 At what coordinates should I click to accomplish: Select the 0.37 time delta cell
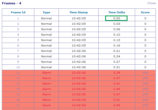click(117, 78)
